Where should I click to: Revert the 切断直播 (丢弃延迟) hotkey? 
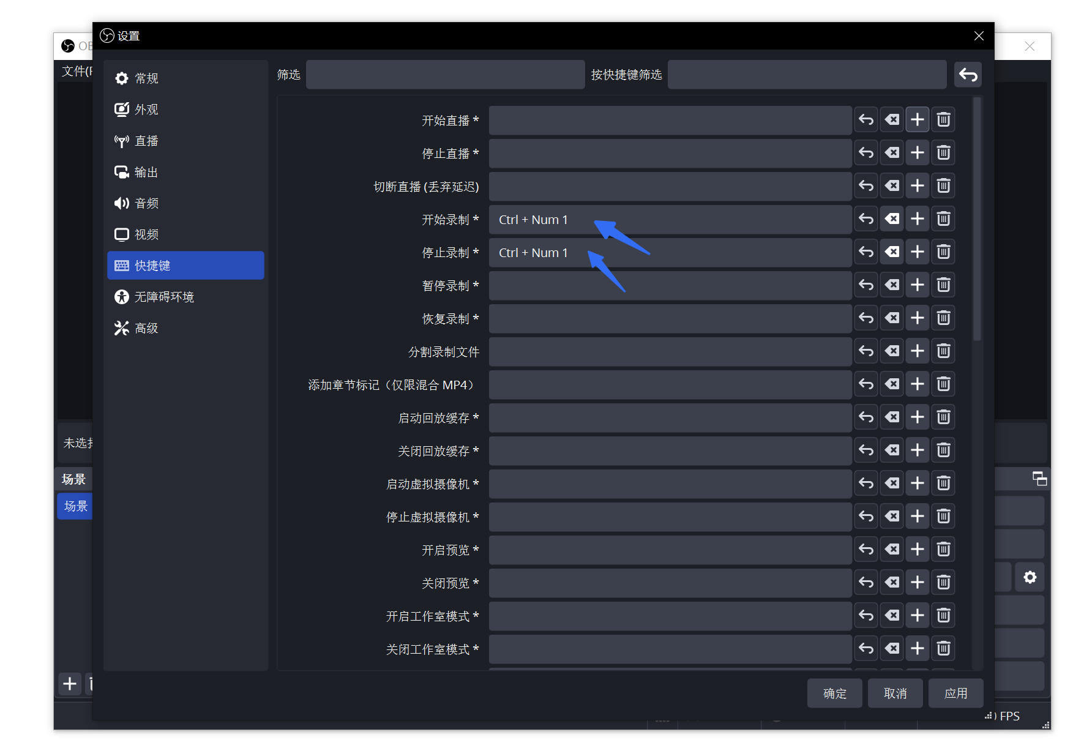(x=866, y=186)
